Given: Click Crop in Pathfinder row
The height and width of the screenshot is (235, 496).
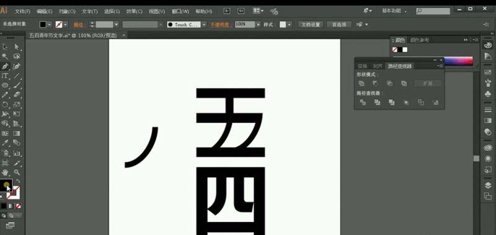Looking at the screenshot, I should (406, 102).
